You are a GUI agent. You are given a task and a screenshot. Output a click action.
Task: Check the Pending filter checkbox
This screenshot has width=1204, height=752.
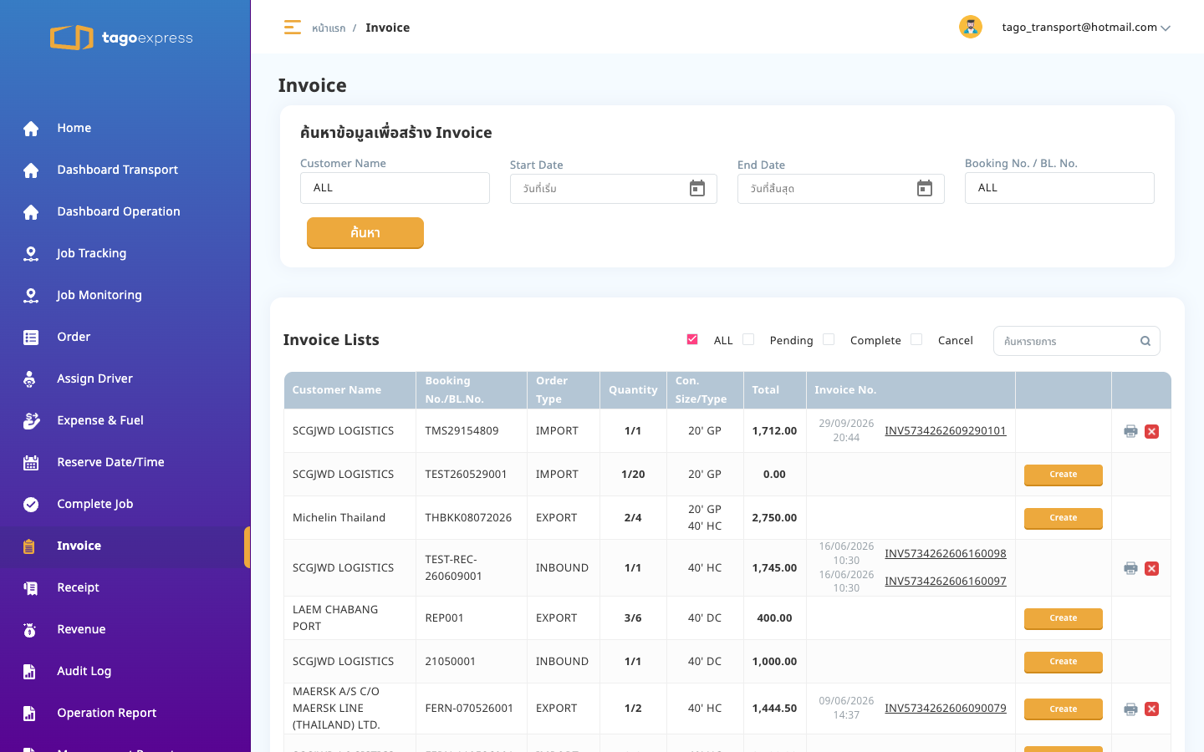pos(748,339)
